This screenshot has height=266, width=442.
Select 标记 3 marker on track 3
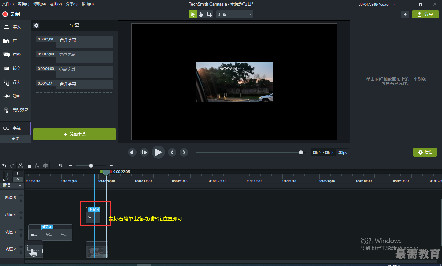(x=47, y=227)
